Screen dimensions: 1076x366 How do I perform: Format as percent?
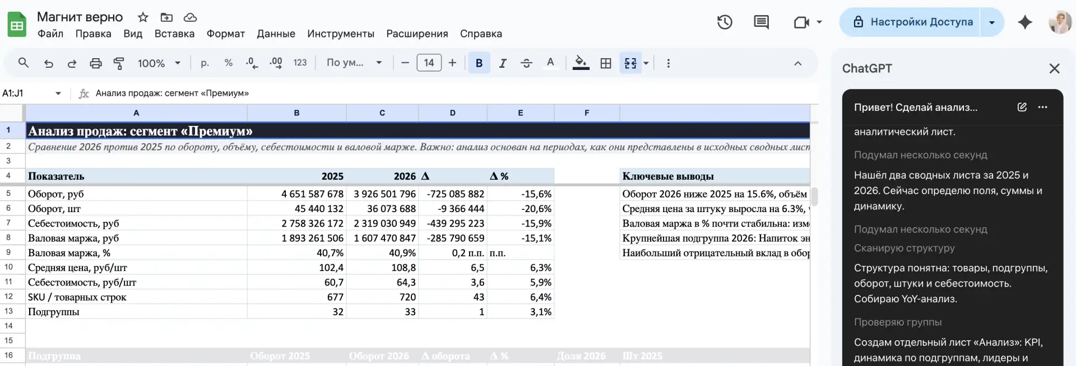[228, 63]
